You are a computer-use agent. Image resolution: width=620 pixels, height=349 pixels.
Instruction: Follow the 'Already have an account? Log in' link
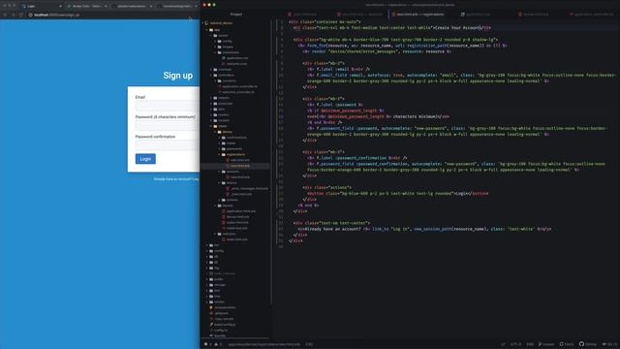pos(176,178)
